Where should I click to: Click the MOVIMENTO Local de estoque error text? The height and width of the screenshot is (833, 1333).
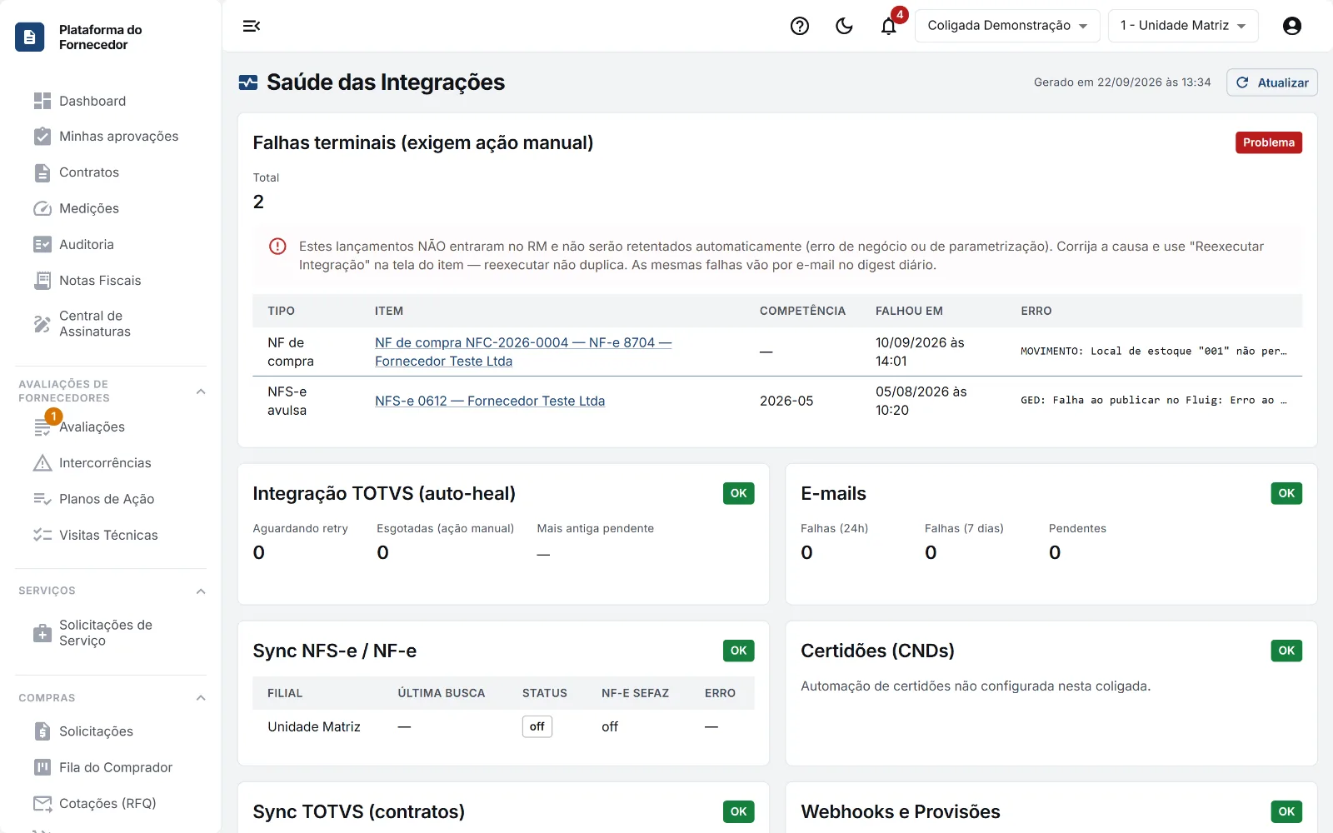pos(1153,352)
